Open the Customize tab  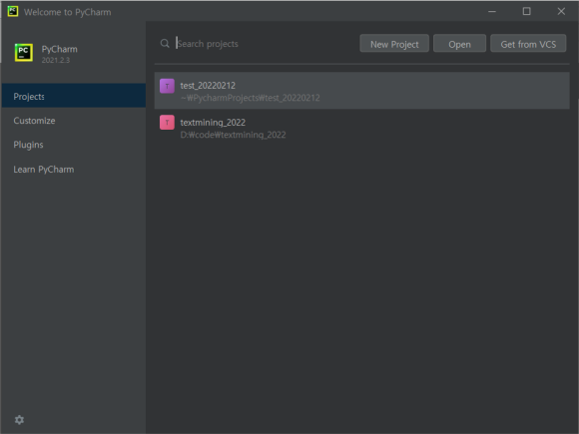coord(74,121)
